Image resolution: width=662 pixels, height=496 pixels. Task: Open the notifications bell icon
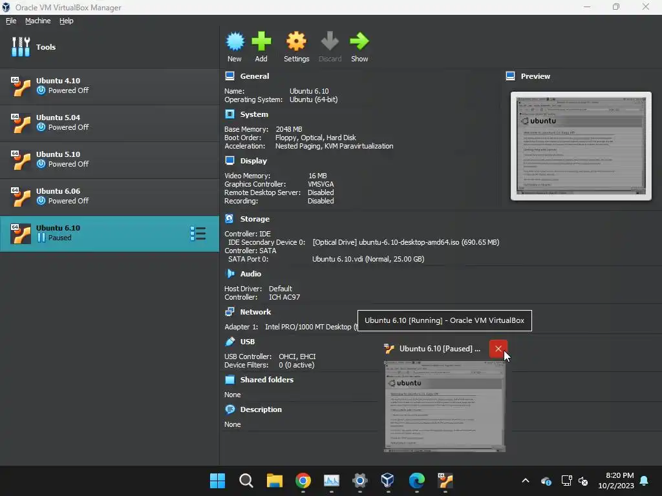coord(645,480)
